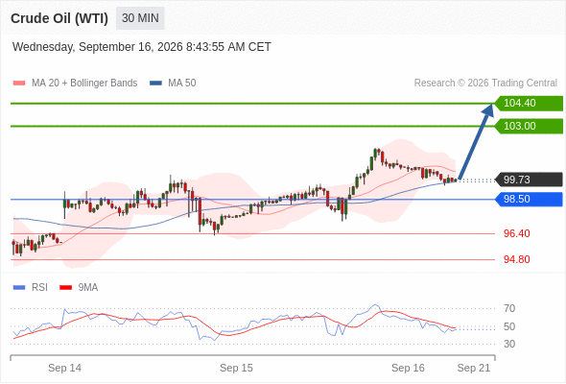Open the Research Trading Central copyright text
Image resolution: width=566 pixels, height=384 pixels.
click(x=485, y=84)
